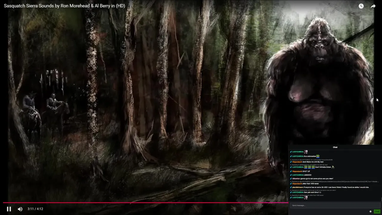This screenshot has width=382, height=215.
Task: Open the Watch later clock icon
Action: [x=361, y=6]
